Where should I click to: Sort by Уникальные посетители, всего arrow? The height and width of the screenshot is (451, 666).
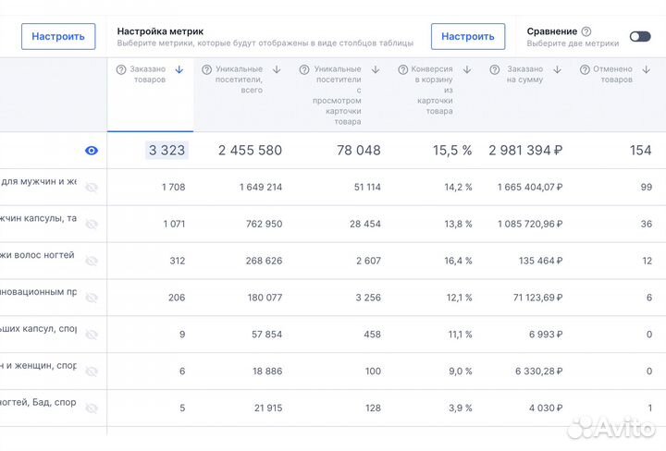pyautogui.click(x=276, y=70)
